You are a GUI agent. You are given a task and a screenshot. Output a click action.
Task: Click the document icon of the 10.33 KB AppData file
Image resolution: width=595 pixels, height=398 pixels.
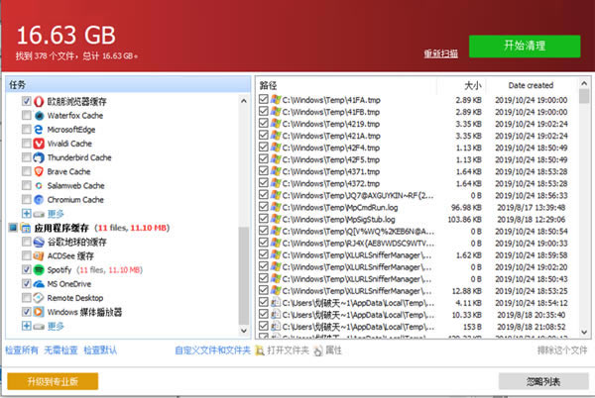click(276, 315)
